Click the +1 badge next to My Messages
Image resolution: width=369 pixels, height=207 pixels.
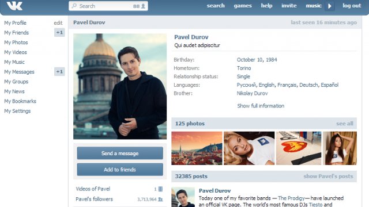pyautogui.click(x=59, y=71)
